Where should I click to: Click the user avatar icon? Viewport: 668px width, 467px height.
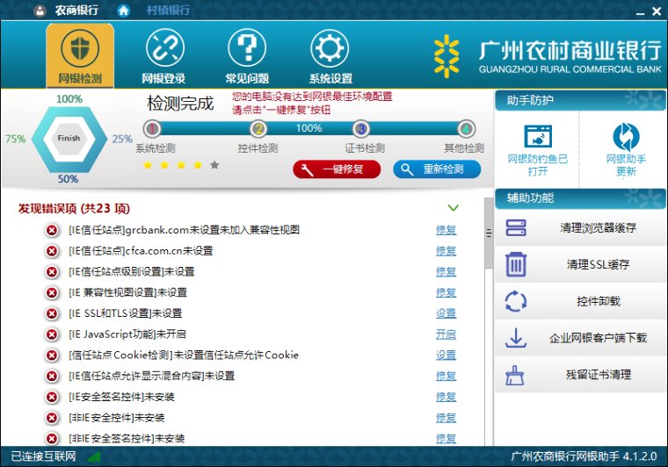[40, 11]
